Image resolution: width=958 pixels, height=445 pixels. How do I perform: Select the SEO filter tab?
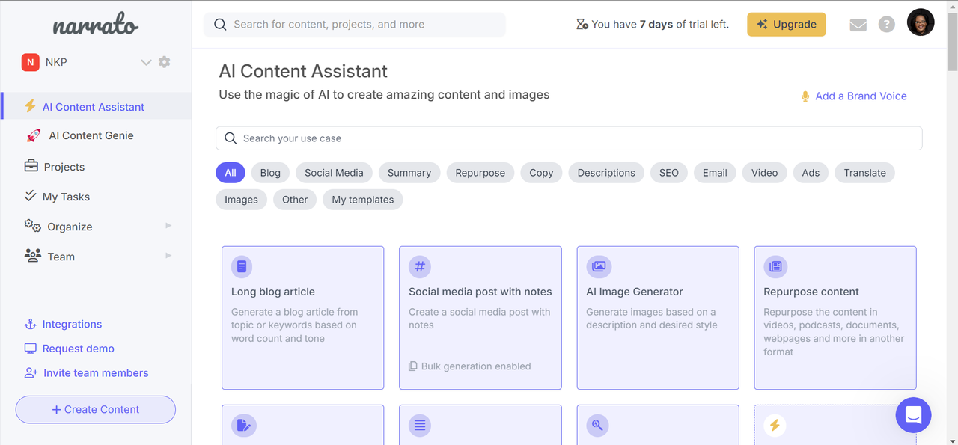point(669,173)
